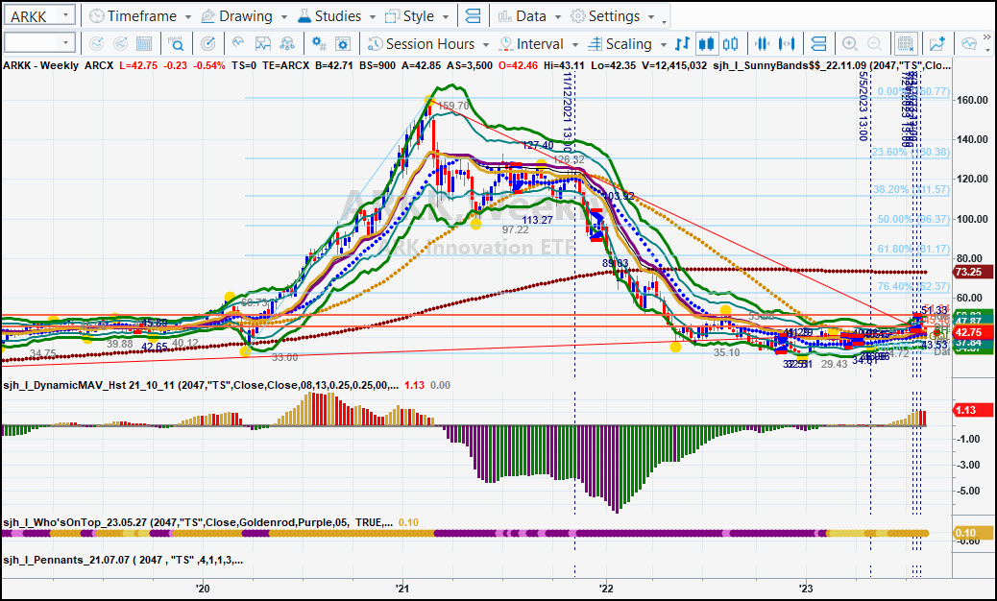The width and height of the screenshot is (997, 601).
Task: Click the decrease bar spacing icon
Action: pos(763,44)
